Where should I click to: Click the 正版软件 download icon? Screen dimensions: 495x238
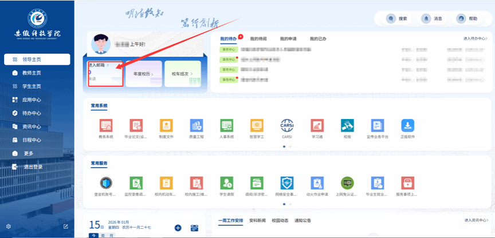407,126
